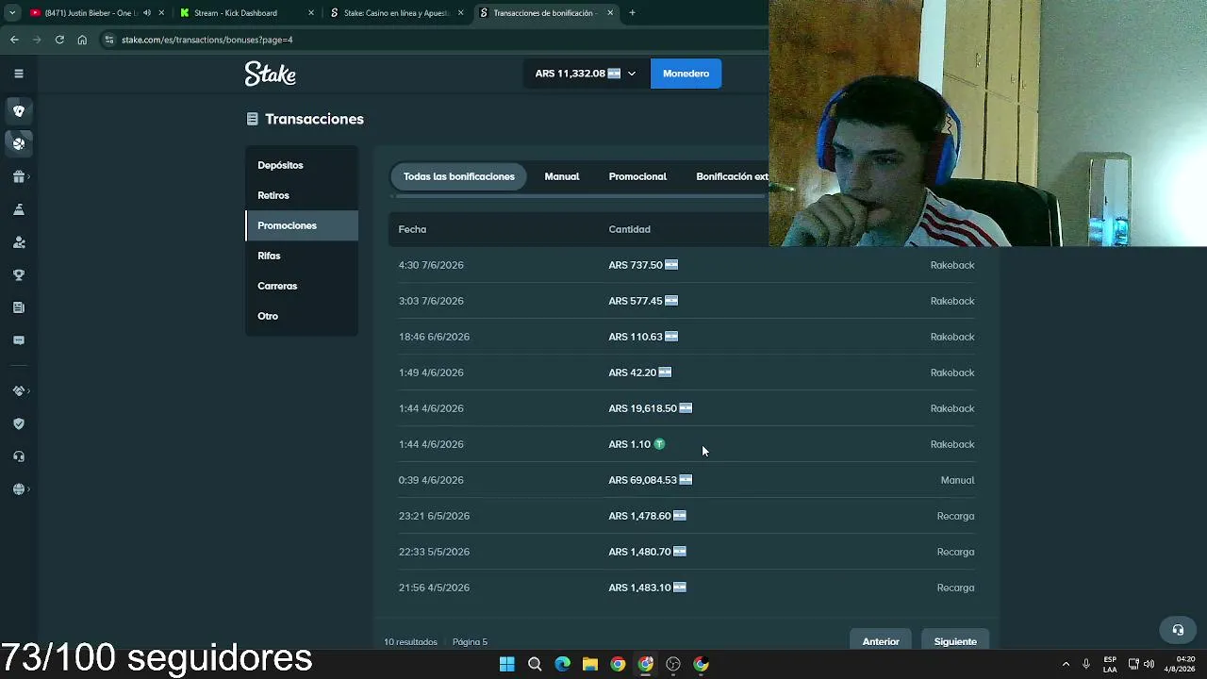Open Microsoft Edge from the taskbar
This screenshot has width=1207, height=679.
[x=563, y=664]
